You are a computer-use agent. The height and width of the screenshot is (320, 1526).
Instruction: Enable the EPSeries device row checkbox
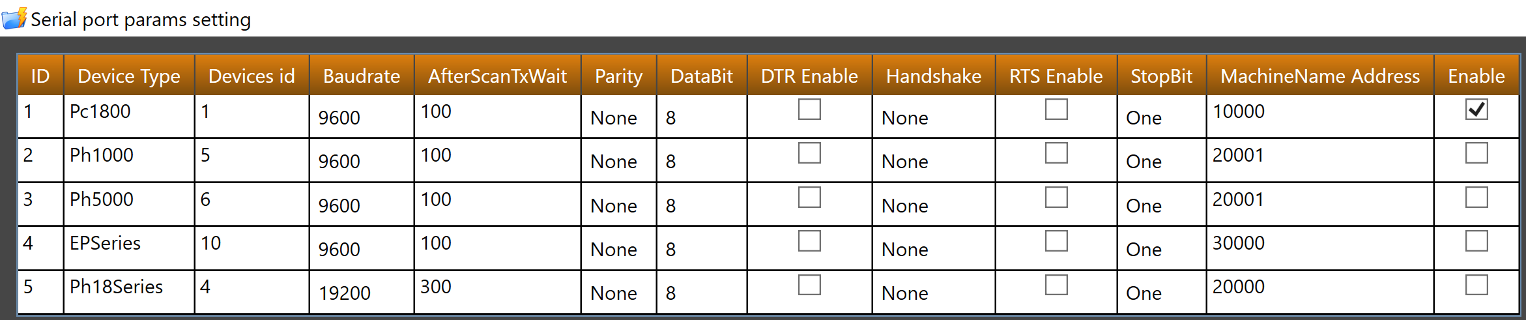tap(1476, 241)
